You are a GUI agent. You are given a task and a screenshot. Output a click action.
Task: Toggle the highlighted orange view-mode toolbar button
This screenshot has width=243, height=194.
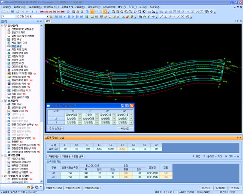point(92,12)
